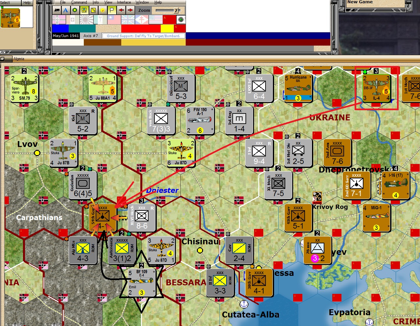Image resolution: width=420 pixels, height=326 pixels.
Task: Select the I-16 (17) Soviet fighter counter
Action: tap(395, 185)
